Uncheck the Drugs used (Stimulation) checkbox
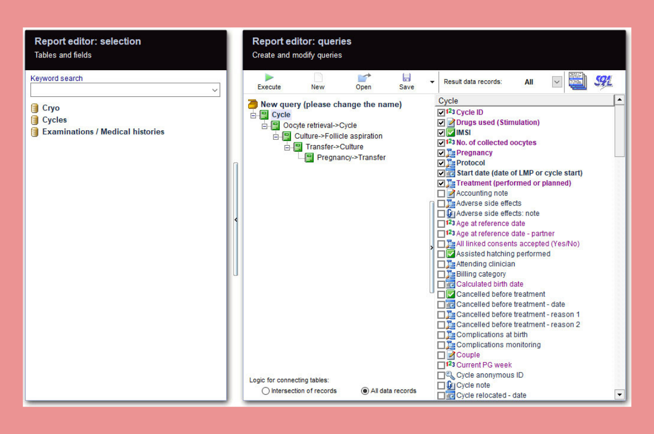The image size is (654, 434). (441, 123)
